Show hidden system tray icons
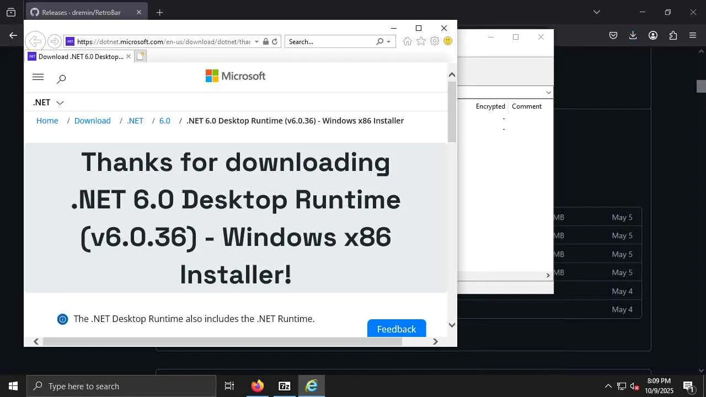The height and width of the screenshot is (397, 706). pyautogui.click(x=608, y=386)
